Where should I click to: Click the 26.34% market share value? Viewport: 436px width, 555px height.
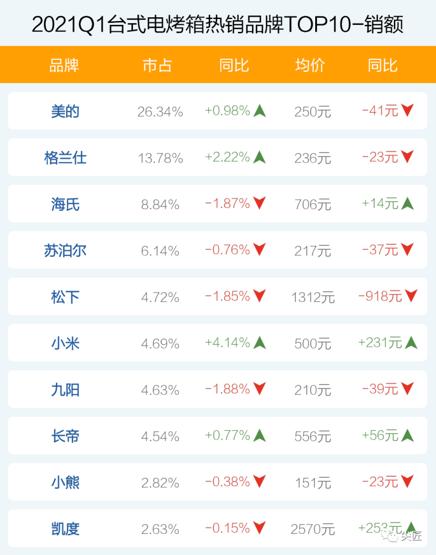click(160, 112)
